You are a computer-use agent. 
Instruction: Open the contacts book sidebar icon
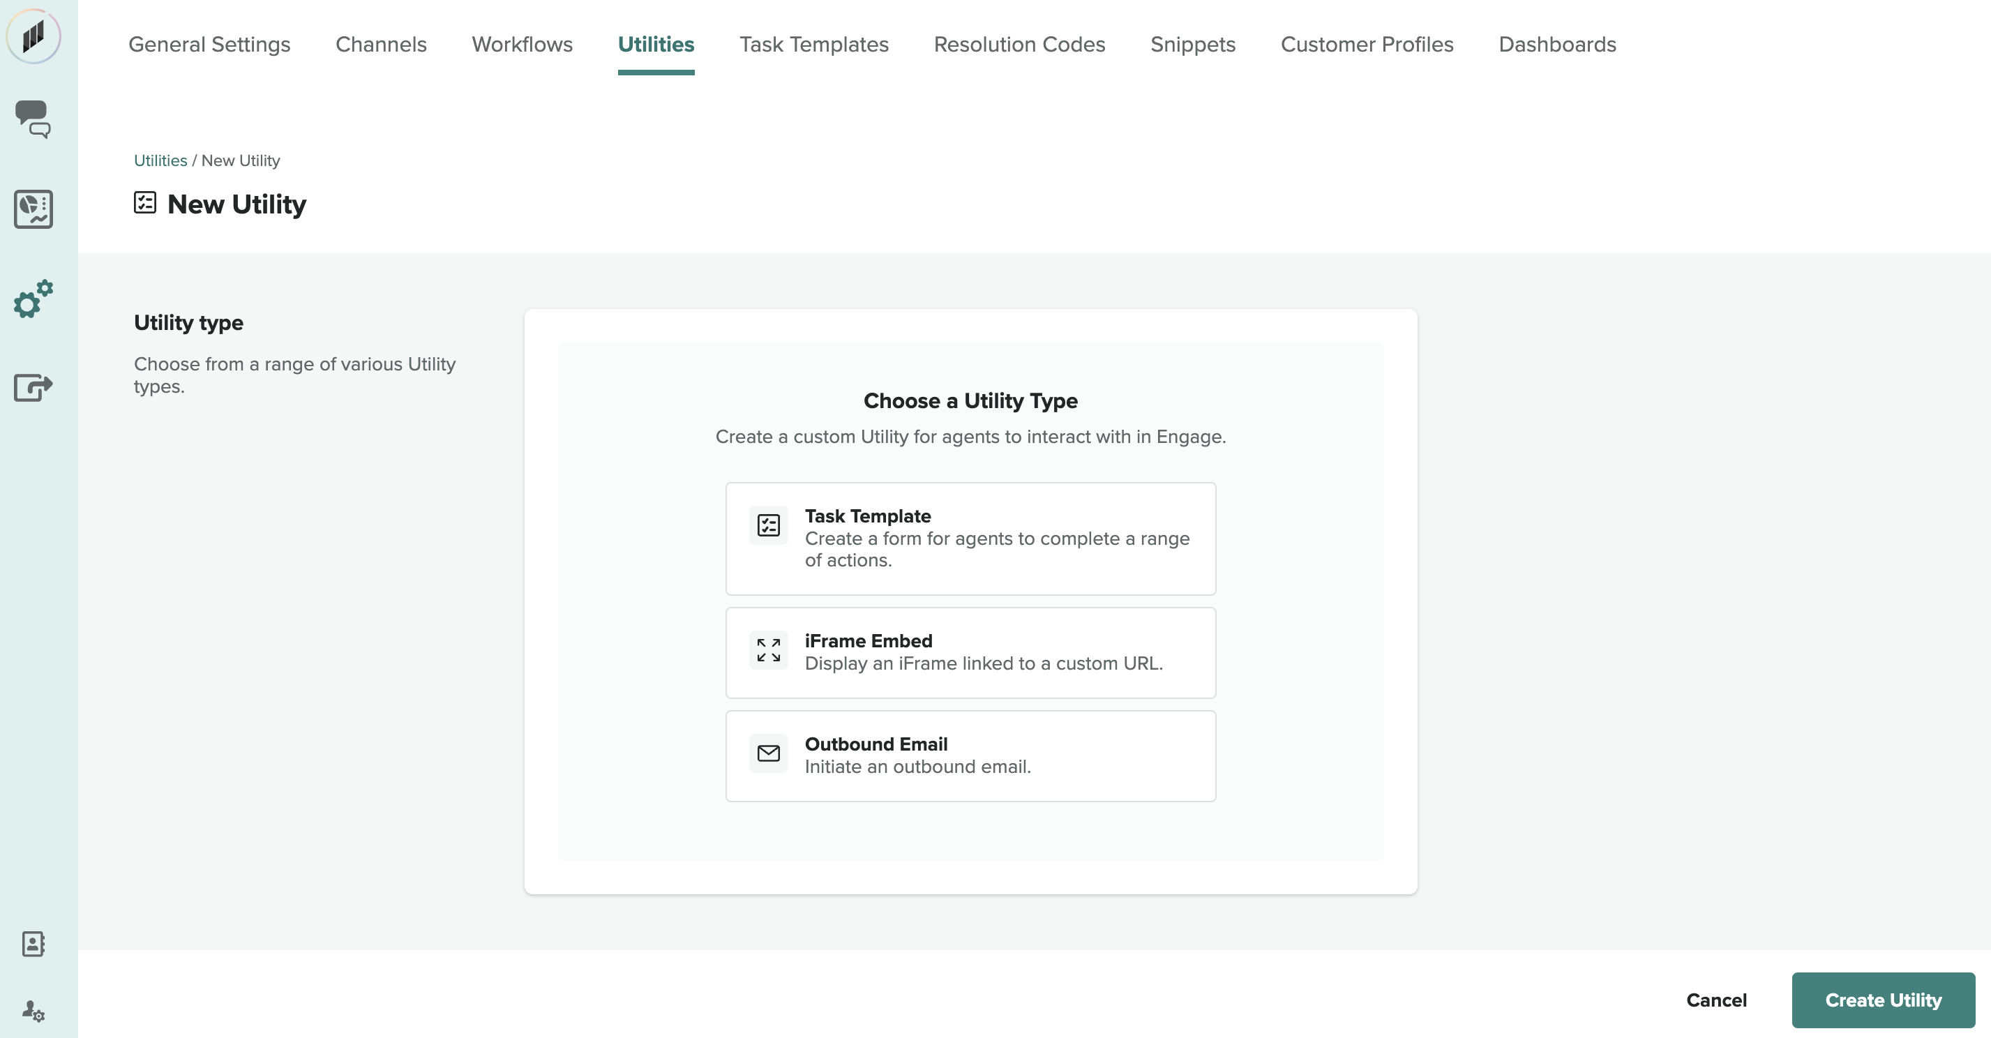(33, 943)
